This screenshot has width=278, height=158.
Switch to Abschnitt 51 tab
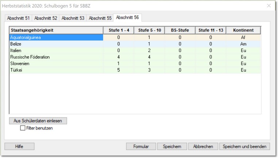[18, 18]
